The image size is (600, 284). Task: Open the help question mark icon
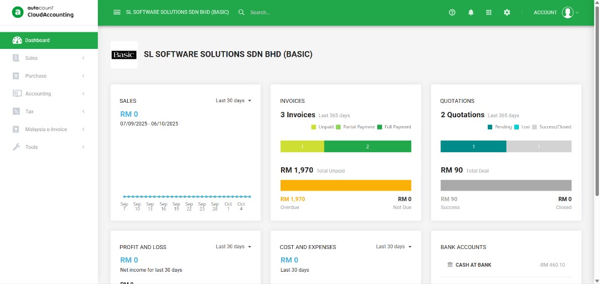pyautogui.click(x=452, y=12)
